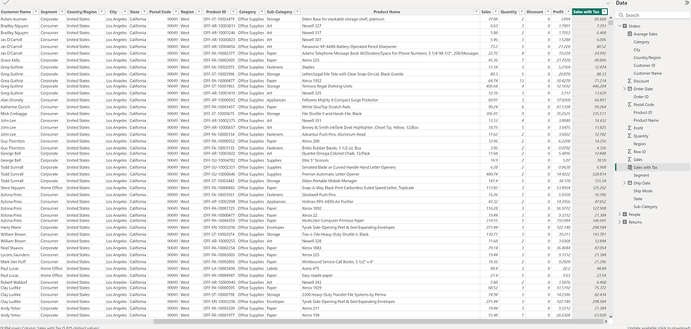Click the Sales with Tax calculated column icon

[x=630, y=167]
